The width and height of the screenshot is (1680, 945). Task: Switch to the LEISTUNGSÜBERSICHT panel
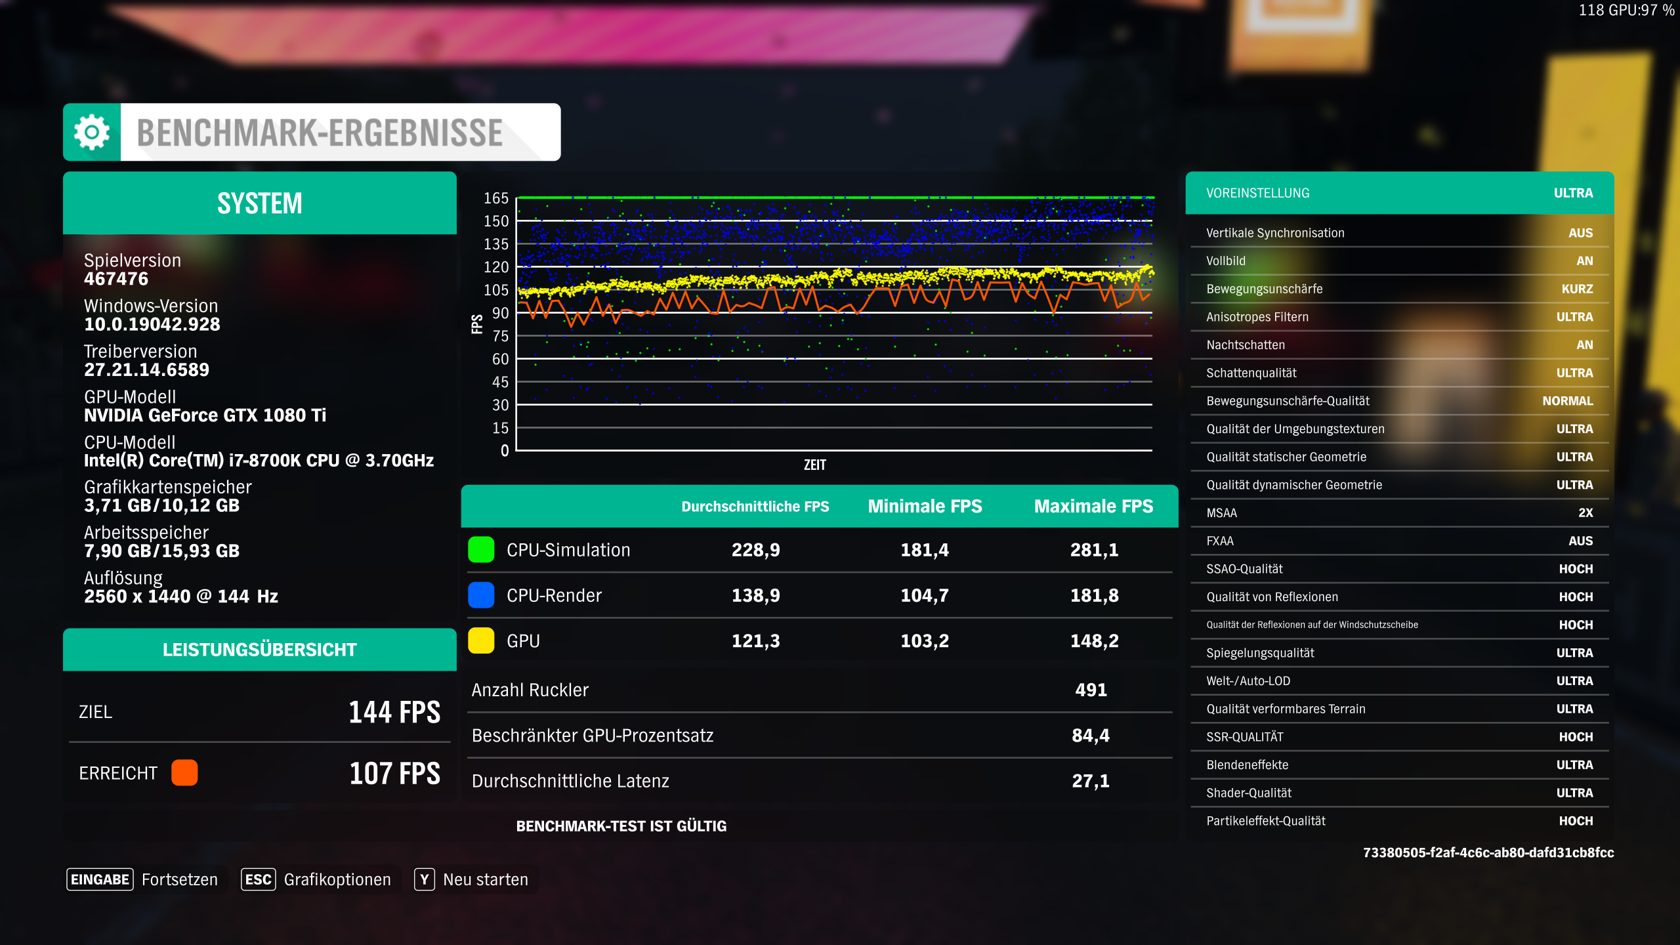coord(259,649)
